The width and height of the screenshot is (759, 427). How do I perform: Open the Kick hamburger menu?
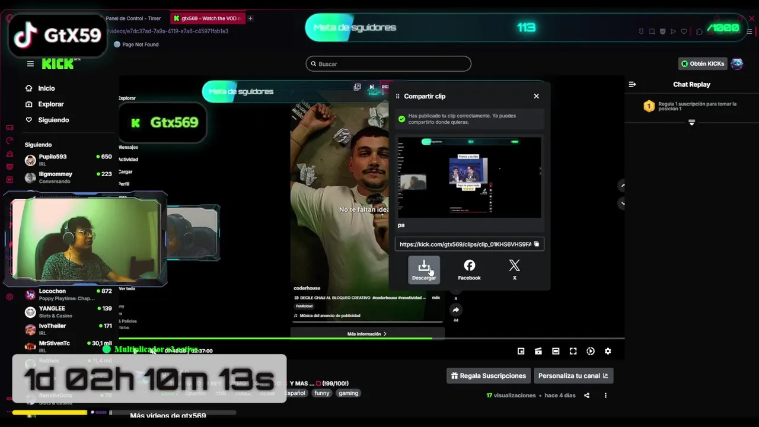click(x=30, y=64)
